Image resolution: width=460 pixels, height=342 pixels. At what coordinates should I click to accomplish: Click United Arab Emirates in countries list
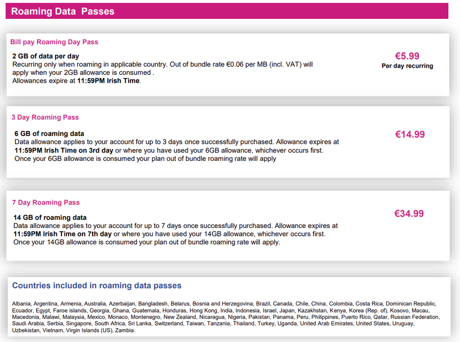point(326,324)
